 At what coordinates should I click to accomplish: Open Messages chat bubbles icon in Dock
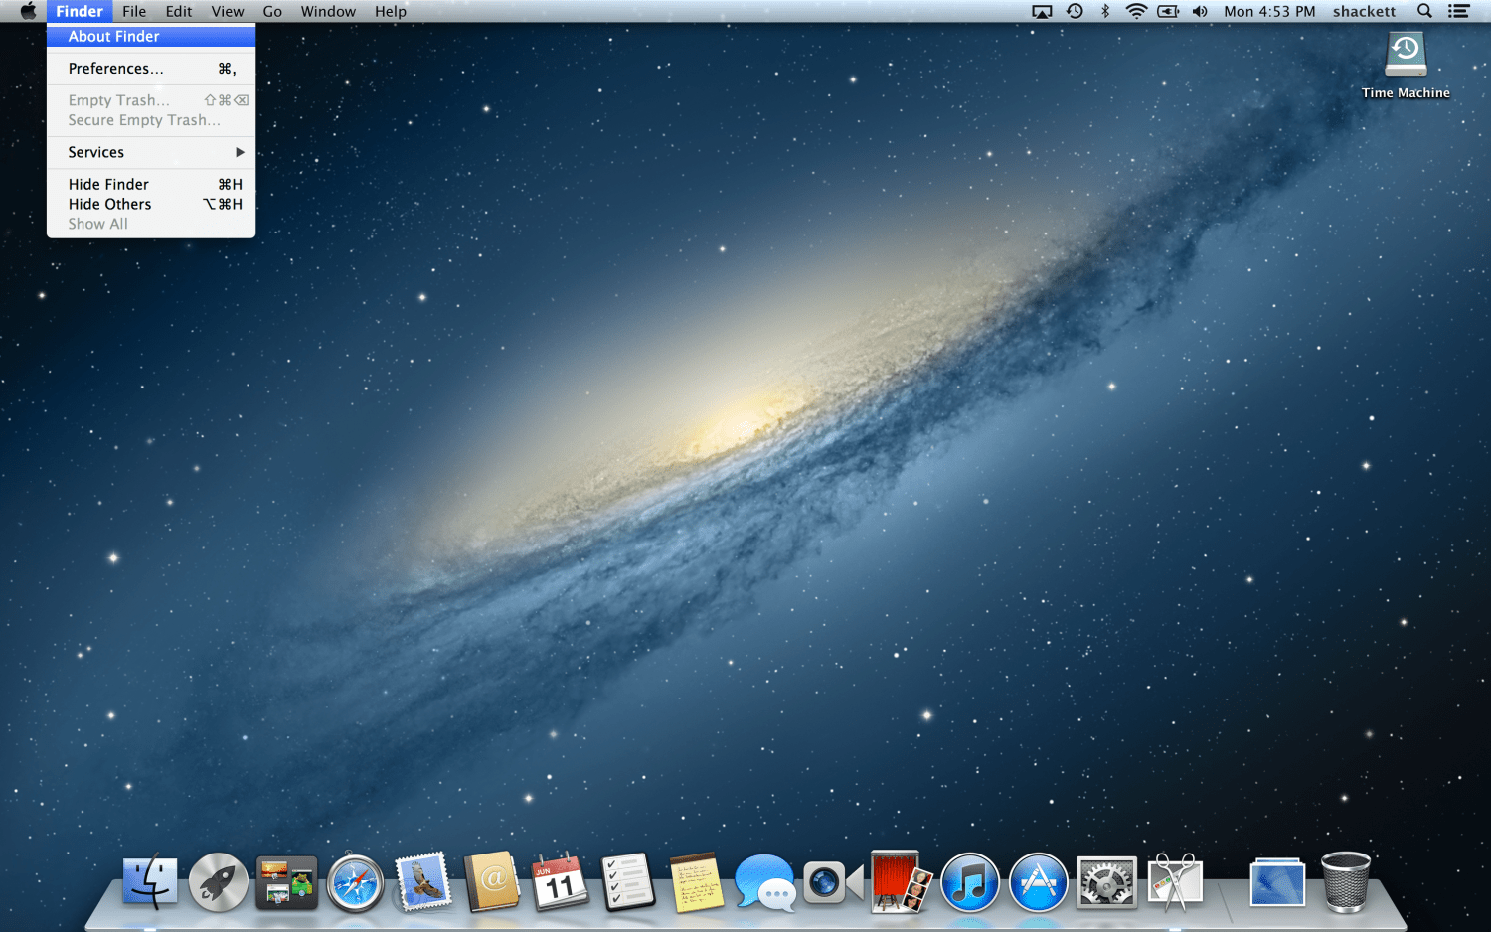[x=764, y=882]
